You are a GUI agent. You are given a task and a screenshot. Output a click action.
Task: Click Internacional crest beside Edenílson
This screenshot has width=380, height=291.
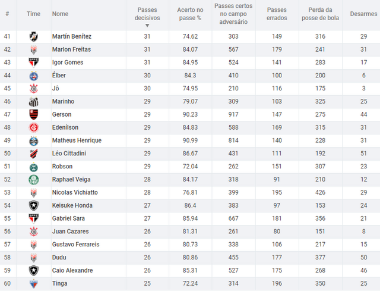click(x=34, y=127)
